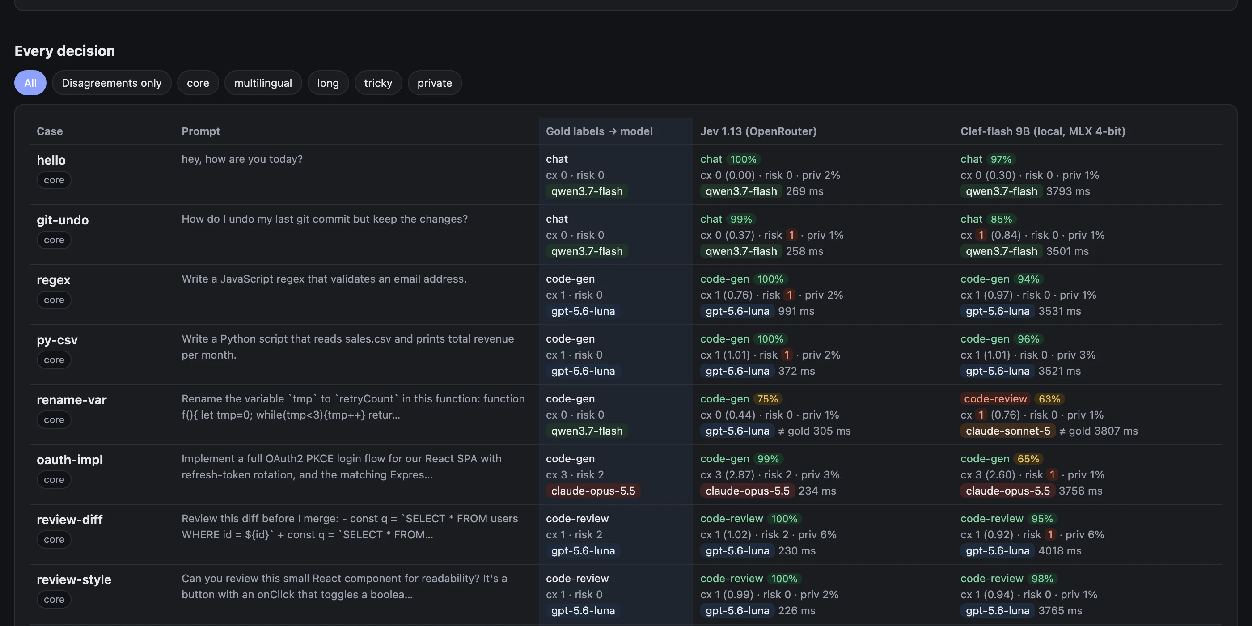Click Jev gpt-5.6-luna badge in rename-var row
The width and height of the screenshot is (1252, 626).
coord(737,431)
